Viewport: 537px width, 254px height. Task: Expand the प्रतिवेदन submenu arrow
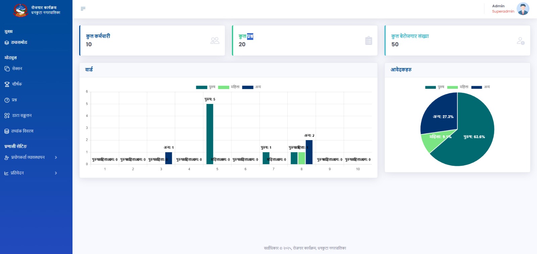coord(56,173)
